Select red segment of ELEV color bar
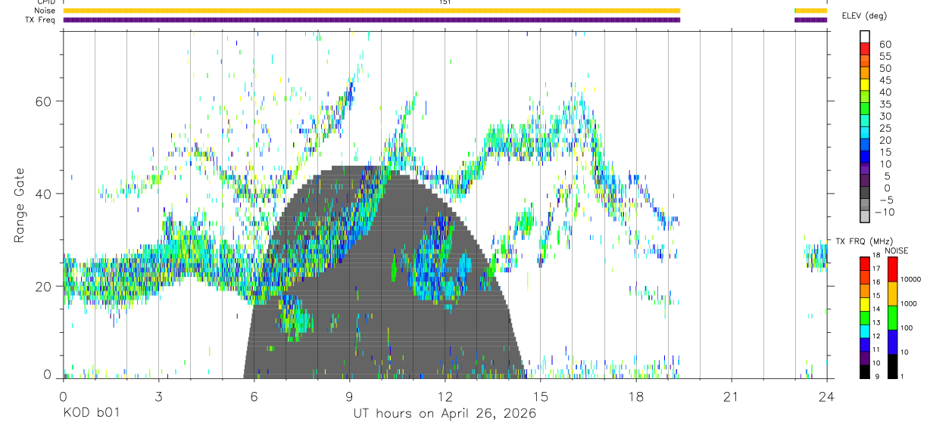This screenshot has width=930, height=429. click(865, 48)
